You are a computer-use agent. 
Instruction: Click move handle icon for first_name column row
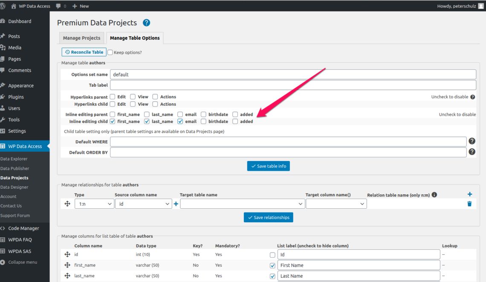tap(67, 265)
